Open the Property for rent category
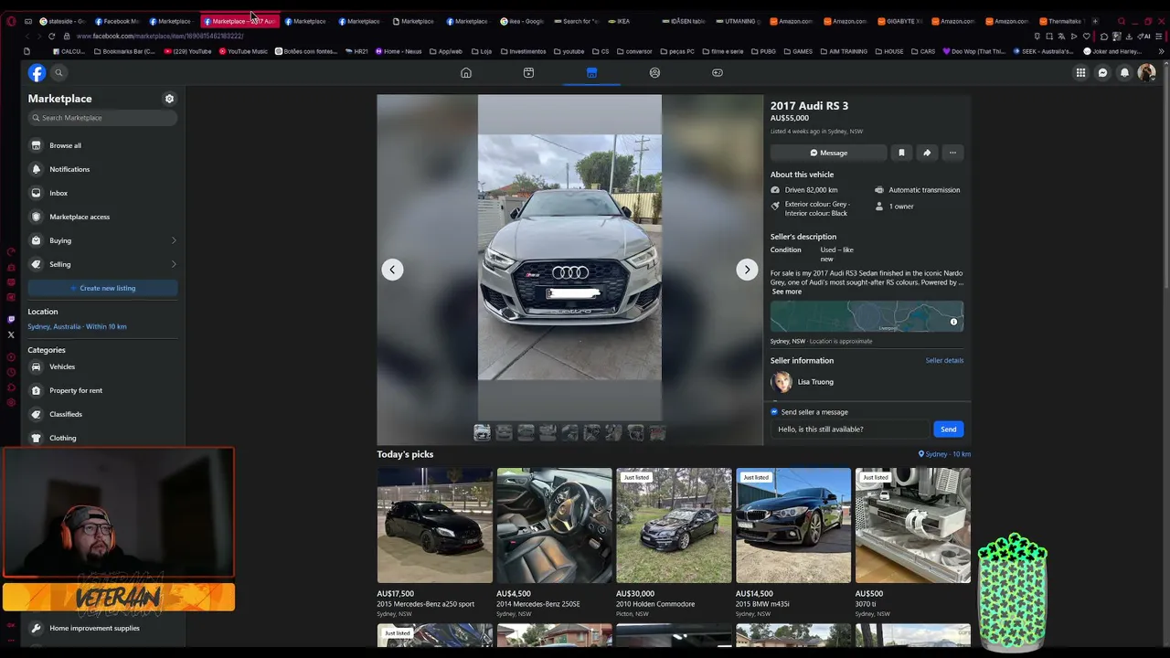Screen dimensions: 1170x658 (x=102, y=390)
